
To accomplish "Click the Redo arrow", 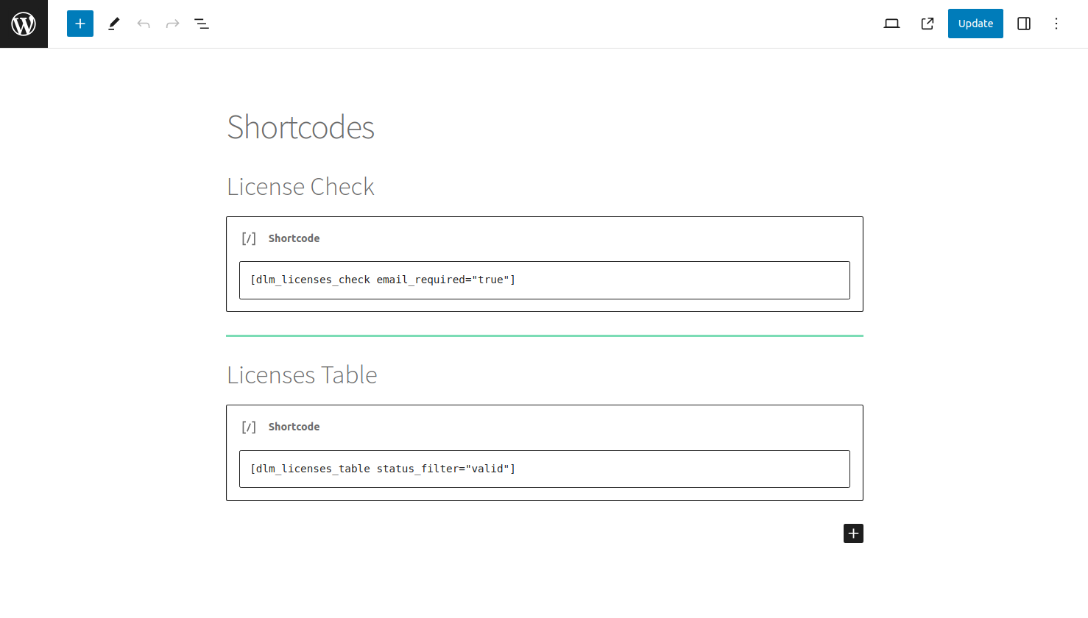I will point(172,24).
